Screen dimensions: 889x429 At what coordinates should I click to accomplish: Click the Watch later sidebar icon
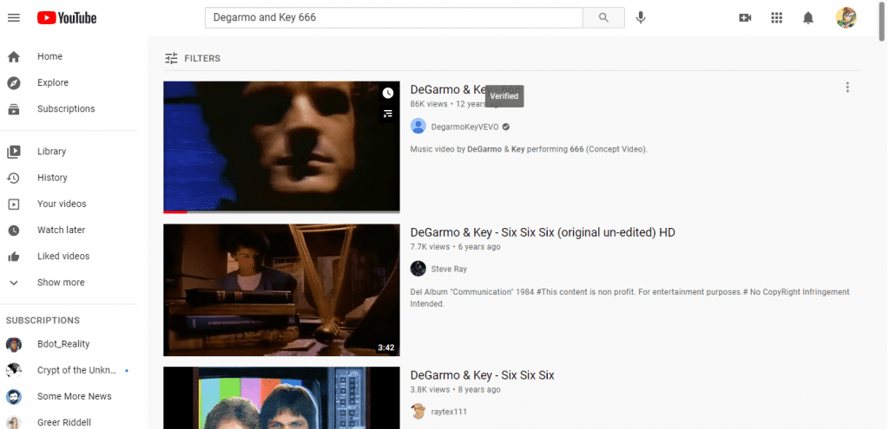14,231
